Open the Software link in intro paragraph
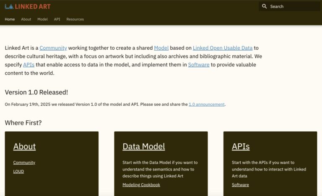 (x=199, y=65)
